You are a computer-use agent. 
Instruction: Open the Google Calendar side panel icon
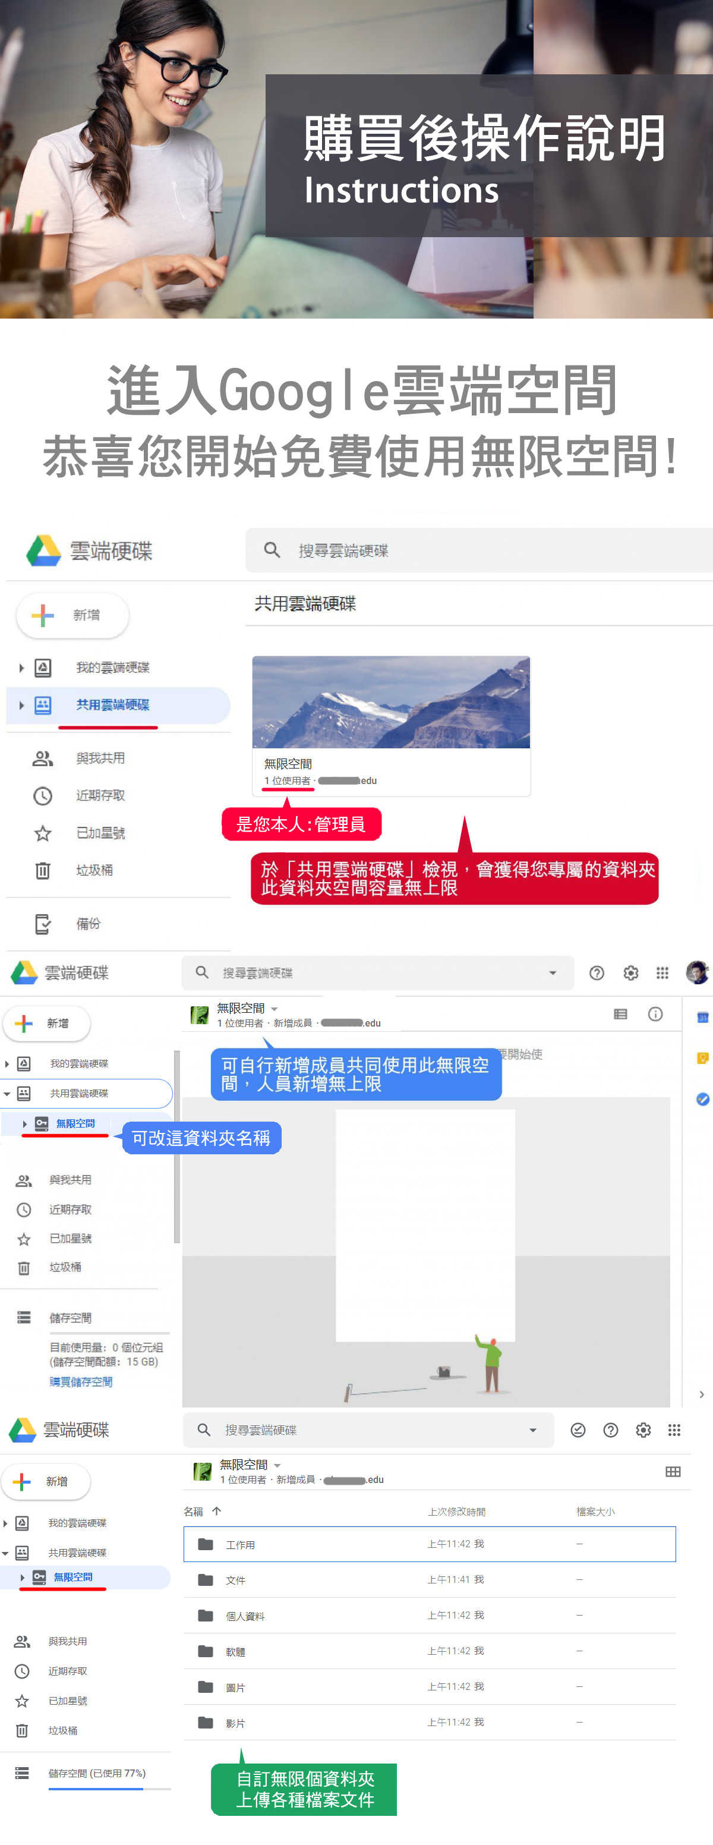point(702,1017)
